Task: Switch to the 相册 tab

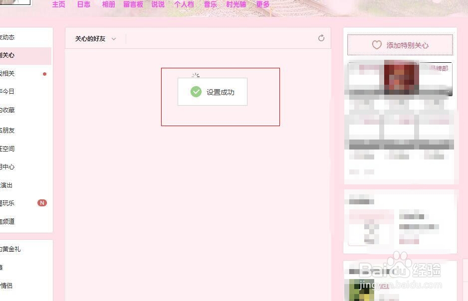Action: [x=108, y=4]
